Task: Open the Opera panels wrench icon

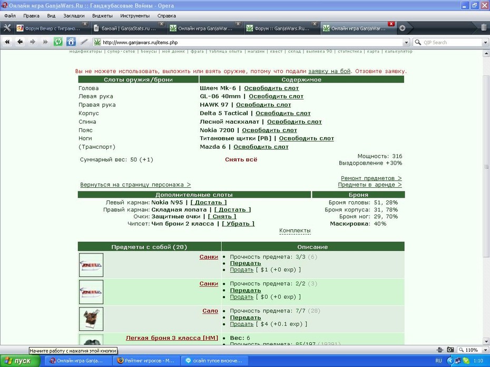Action: [x=7, y=28]
